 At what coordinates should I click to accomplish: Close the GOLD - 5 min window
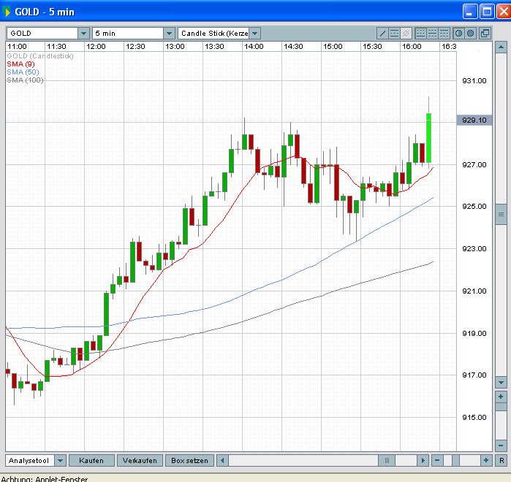point(504,12)
